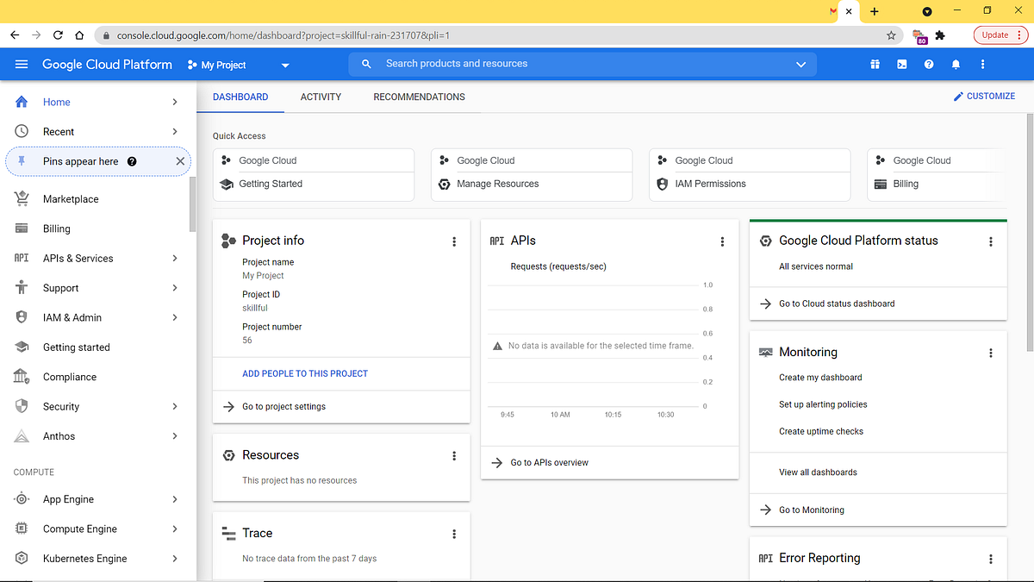Open Monitoring card three-dot menu
Viewport: 1034px width, 582px height.
(991, 353)
